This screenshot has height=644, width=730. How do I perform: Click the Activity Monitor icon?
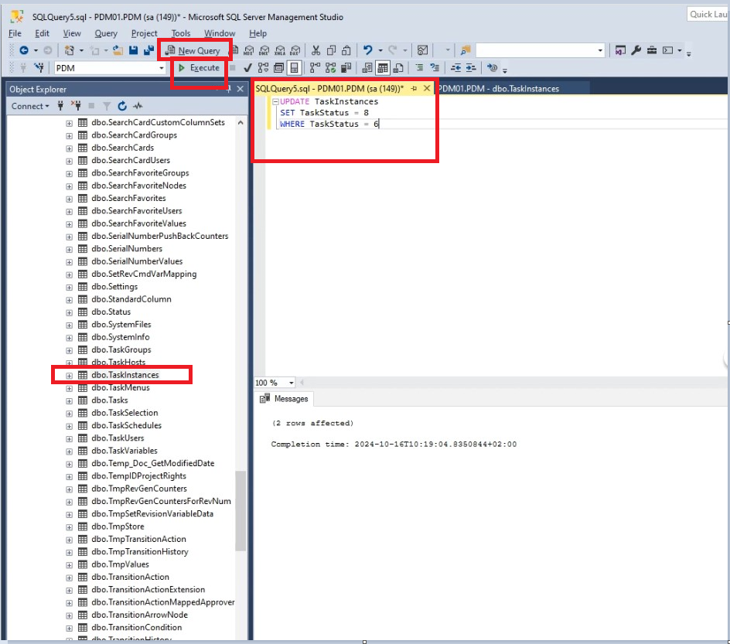422,50
